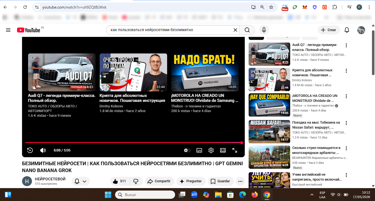
Task: Run the search with the magnifier button
Action: coord(247,30)
